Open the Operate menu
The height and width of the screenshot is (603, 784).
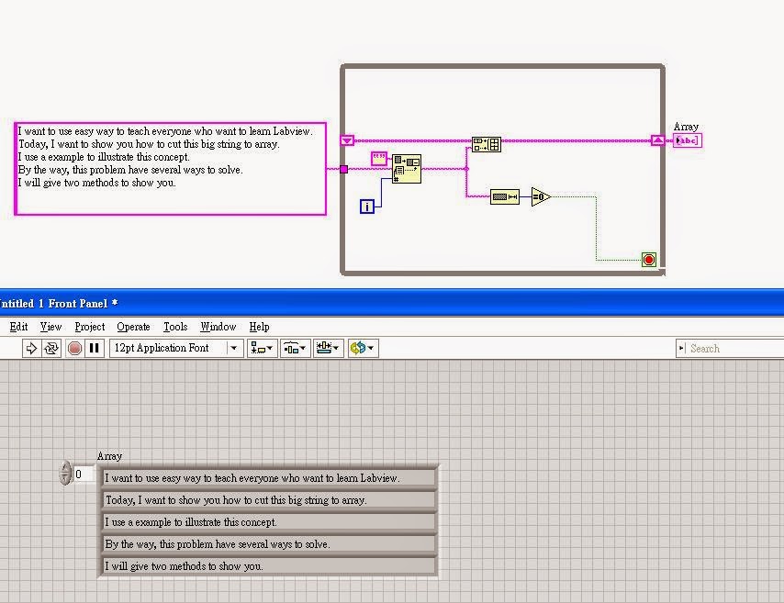point(133,327)
